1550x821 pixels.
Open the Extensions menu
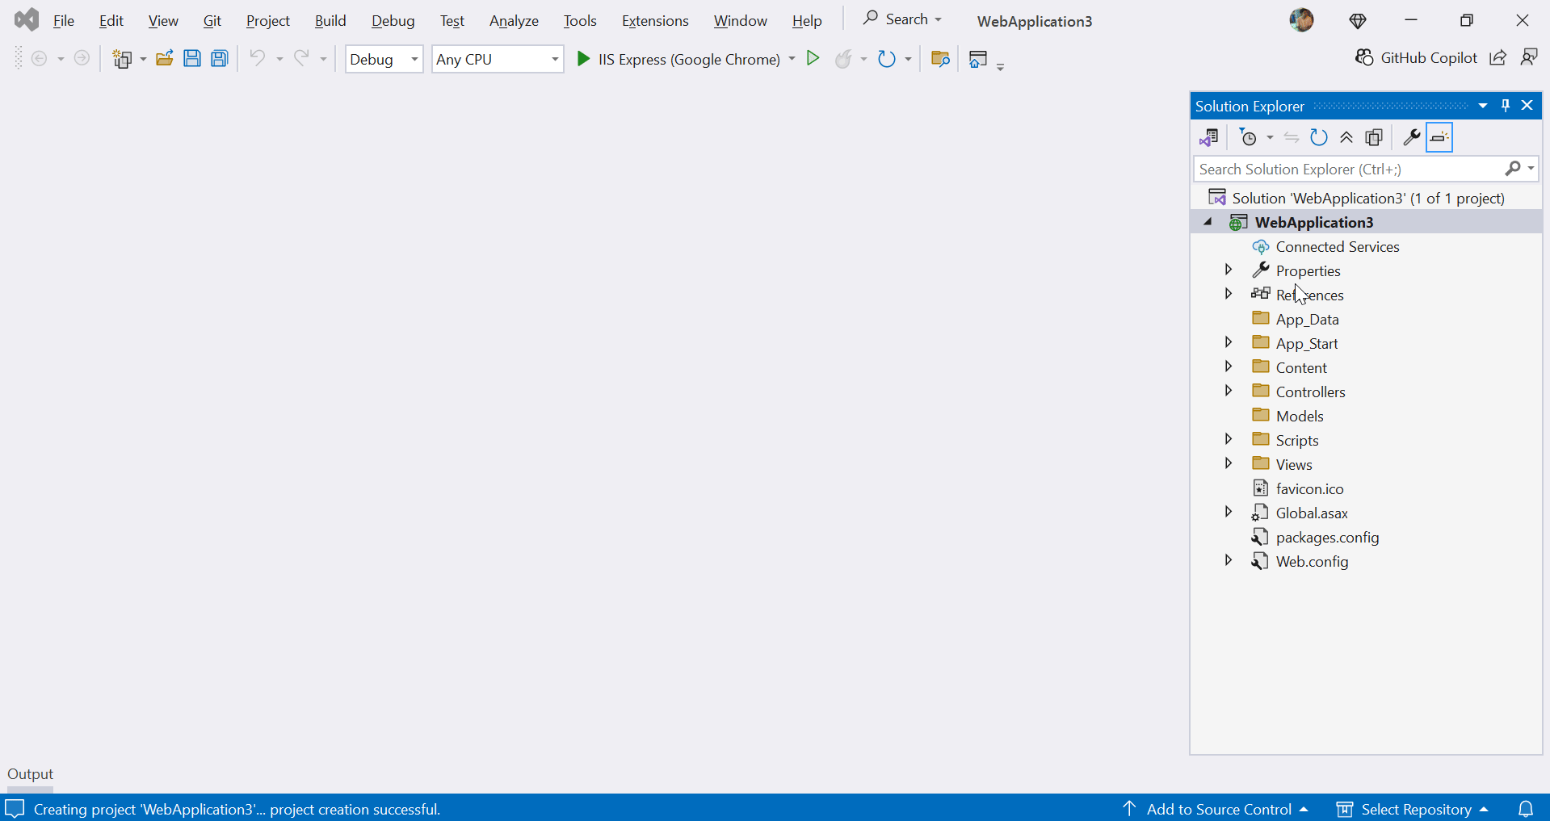pos(654,20)
